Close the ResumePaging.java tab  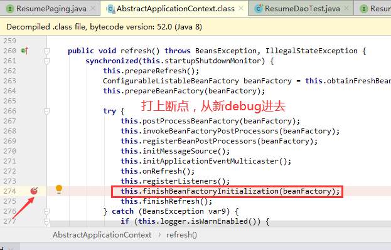tap(93, 9)
